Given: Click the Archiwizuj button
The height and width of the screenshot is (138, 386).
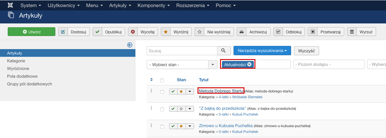Looking at the screenshot, I should [254, 32].
